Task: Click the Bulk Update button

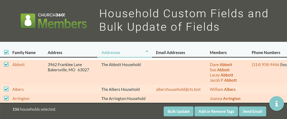Action: pos(179,111)
